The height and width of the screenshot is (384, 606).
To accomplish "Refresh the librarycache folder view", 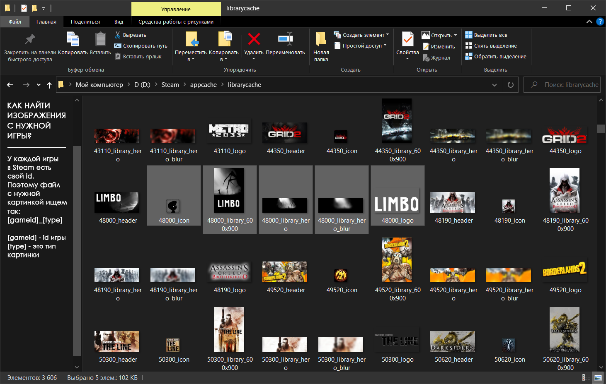I will [x=511, y=85].
